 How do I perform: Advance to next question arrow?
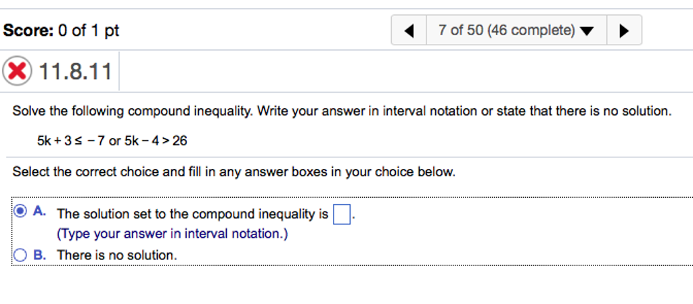click(624, 30)
